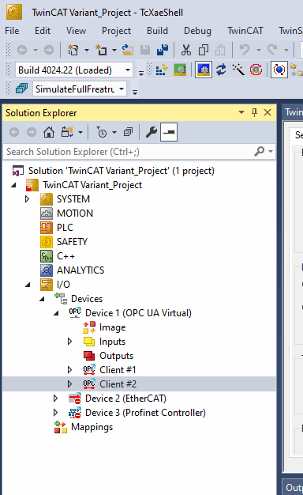Viewport: 303px width, 495px height.
Task: Click the Scan magic wand icon
Action: (x=238, y=70)
